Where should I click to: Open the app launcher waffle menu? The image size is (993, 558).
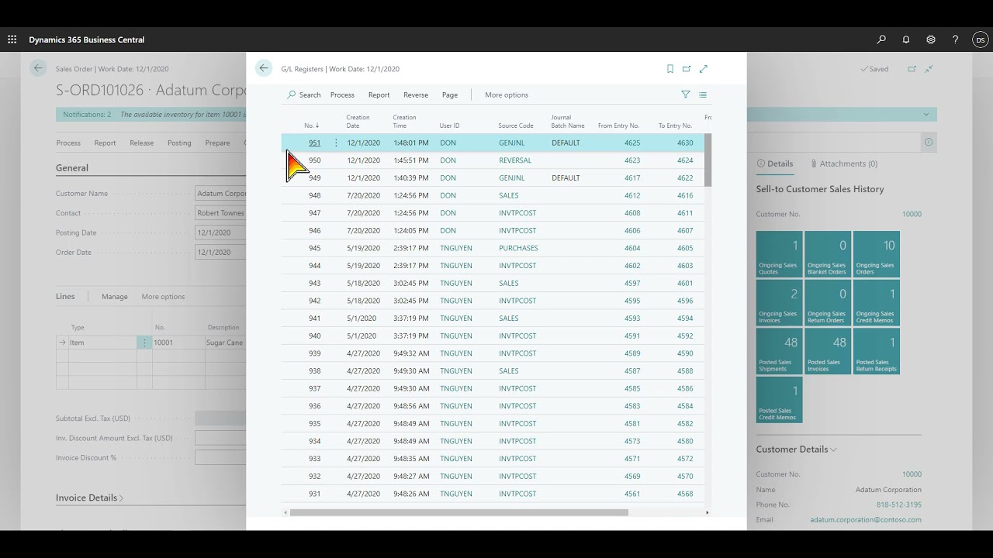point(12,40)
